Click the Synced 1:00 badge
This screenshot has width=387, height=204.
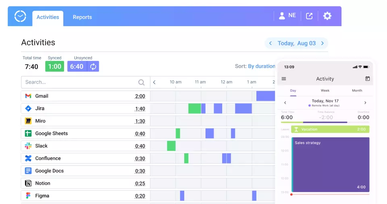[54, 66]
